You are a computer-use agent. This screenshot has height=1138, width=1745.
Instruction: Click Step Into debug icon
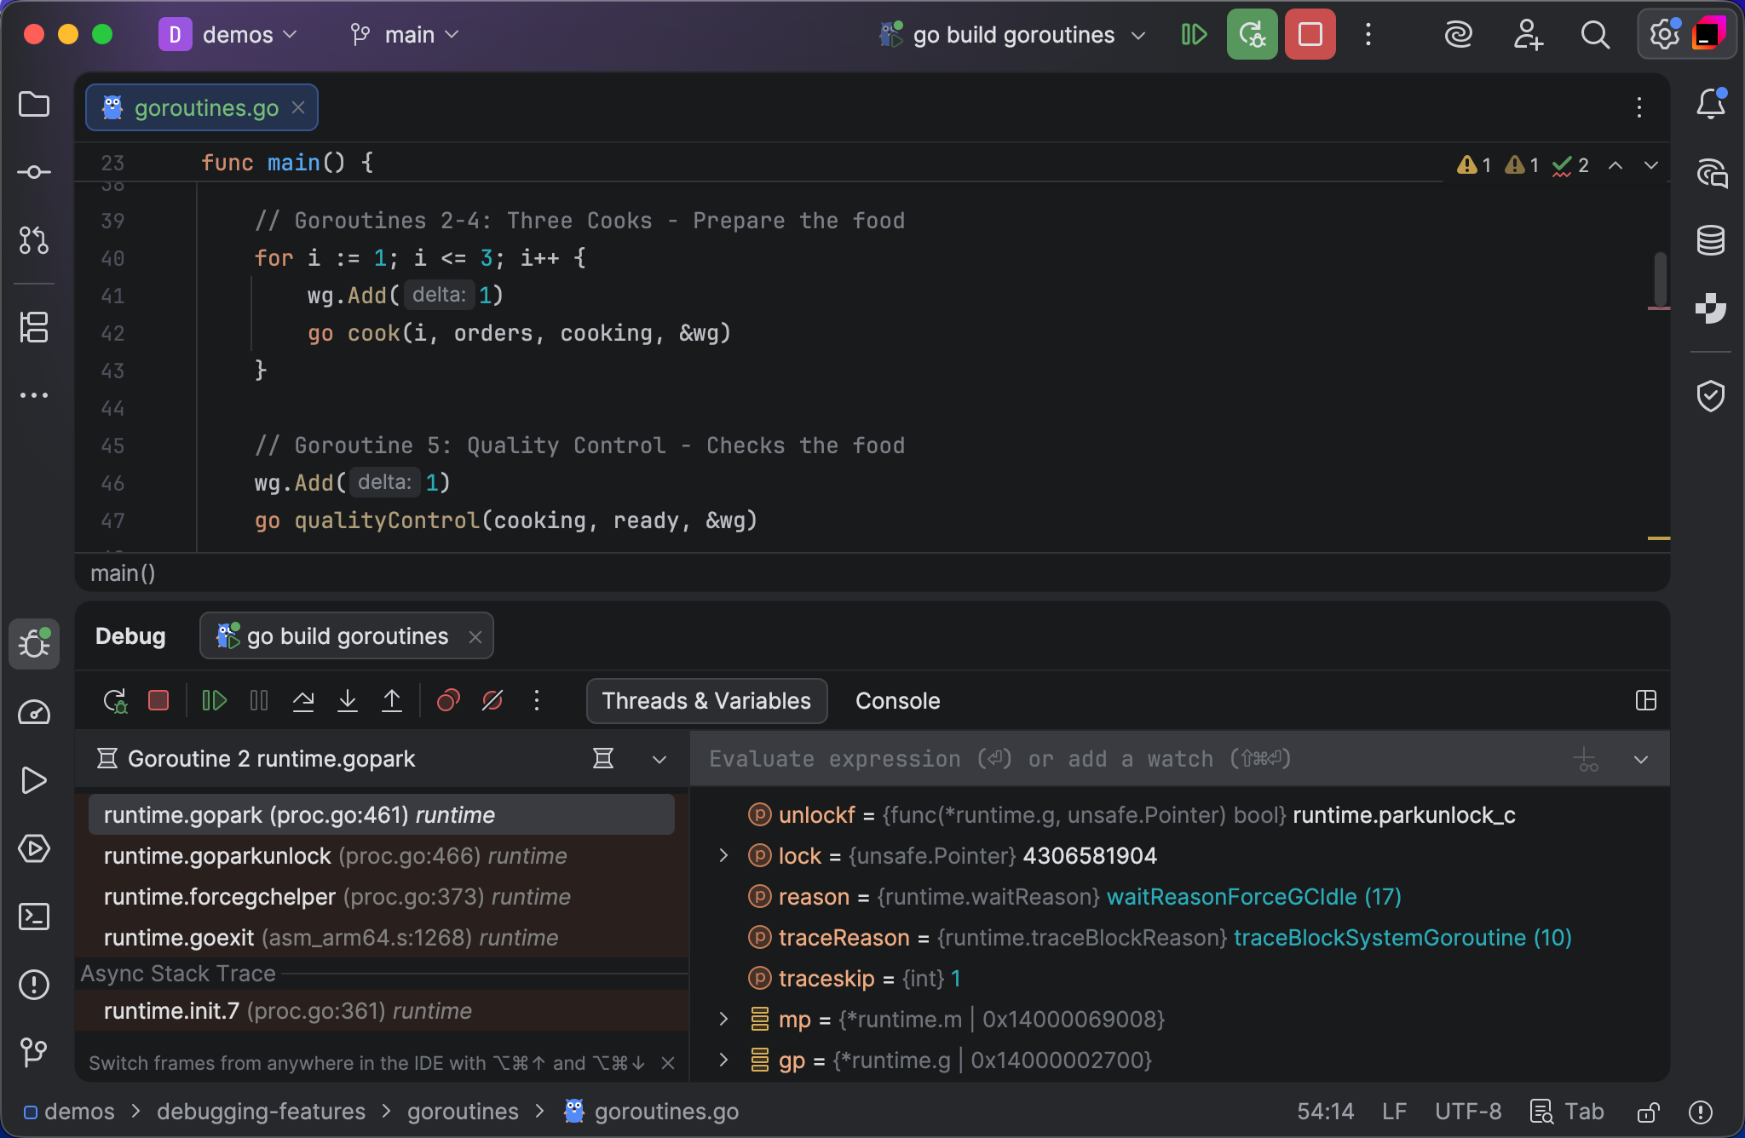tap(348, 701)
